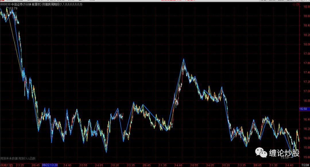Click the 18.00 level on the price axis
This screenshot has width=310, height=167.
point(304,44)
